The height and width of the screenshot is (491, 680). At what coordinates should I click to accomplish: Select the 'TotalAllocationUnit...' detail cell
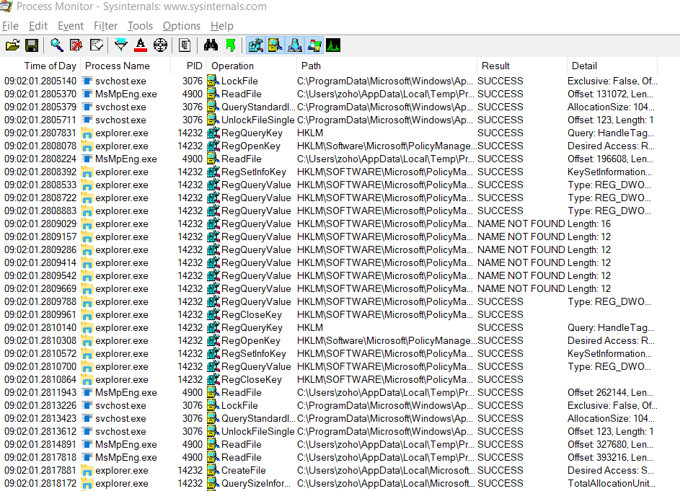click(x=611, y=483)
